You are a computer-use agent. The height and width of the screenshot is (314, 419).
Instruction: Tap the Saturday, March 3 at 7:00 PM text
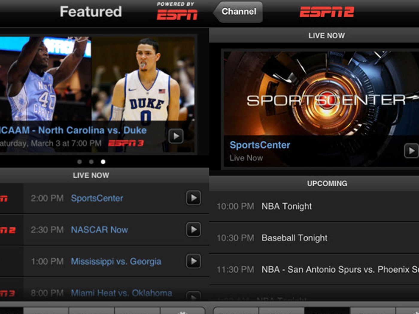51,144
